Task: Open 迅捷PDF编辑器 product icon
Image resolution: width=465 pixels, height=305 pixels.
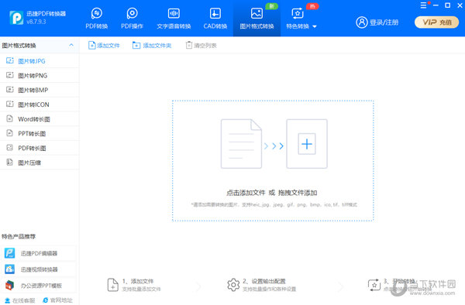Action: coord(9,253)
